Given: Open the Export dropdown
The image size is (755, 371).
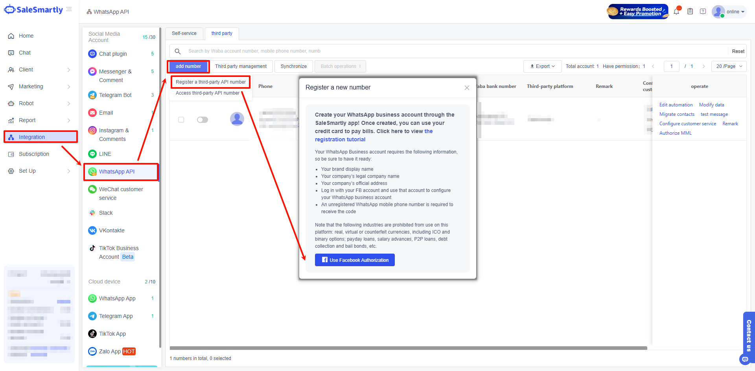Looking at the screenshot, I should click(542, 66).
